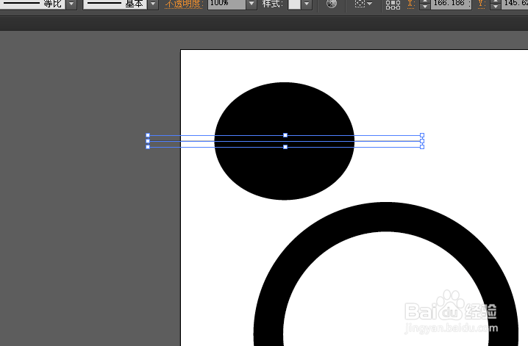Click the 100% opacity input field
Screen dimensions: 528x346
click(x=227, y=4)
